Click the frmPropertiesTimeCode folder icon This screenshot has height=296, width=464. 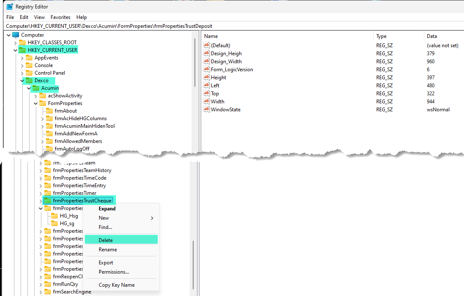[x=48, y=178]
